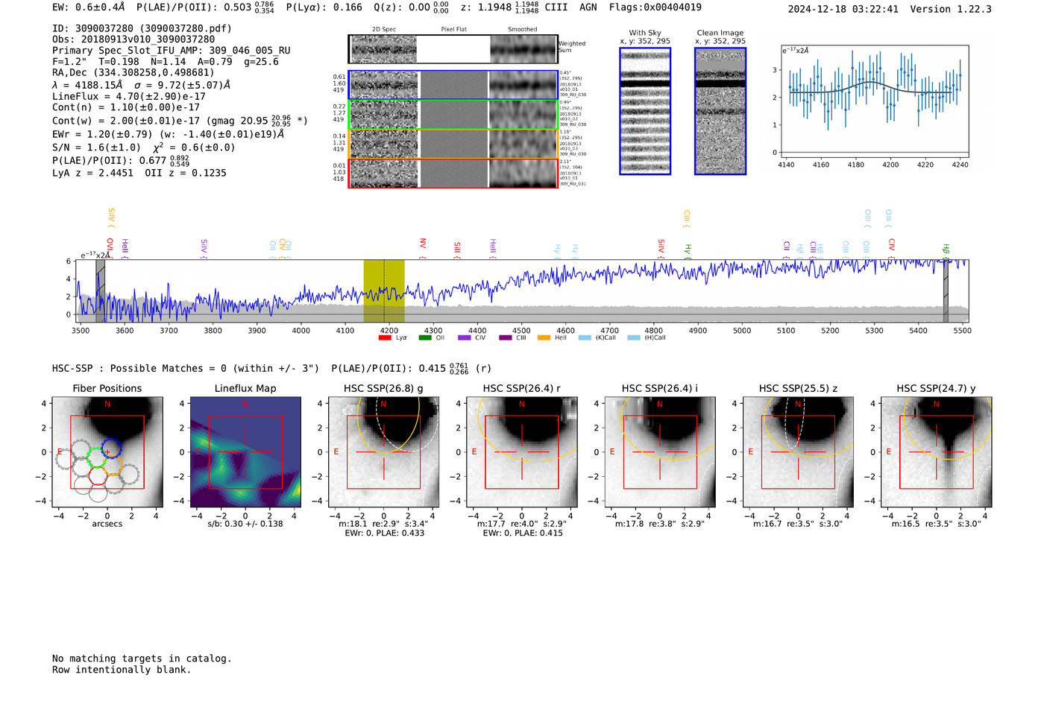Image resolution: width=1044 pixels, height=710 pixels.
Task: Select the HSC SSP(26.8) g image
Action: click(x=383, y=452)
